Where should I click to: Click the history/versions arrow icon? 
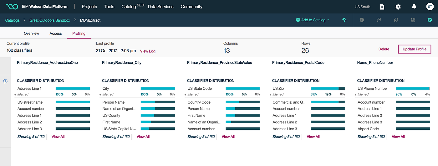click(379, 20)
